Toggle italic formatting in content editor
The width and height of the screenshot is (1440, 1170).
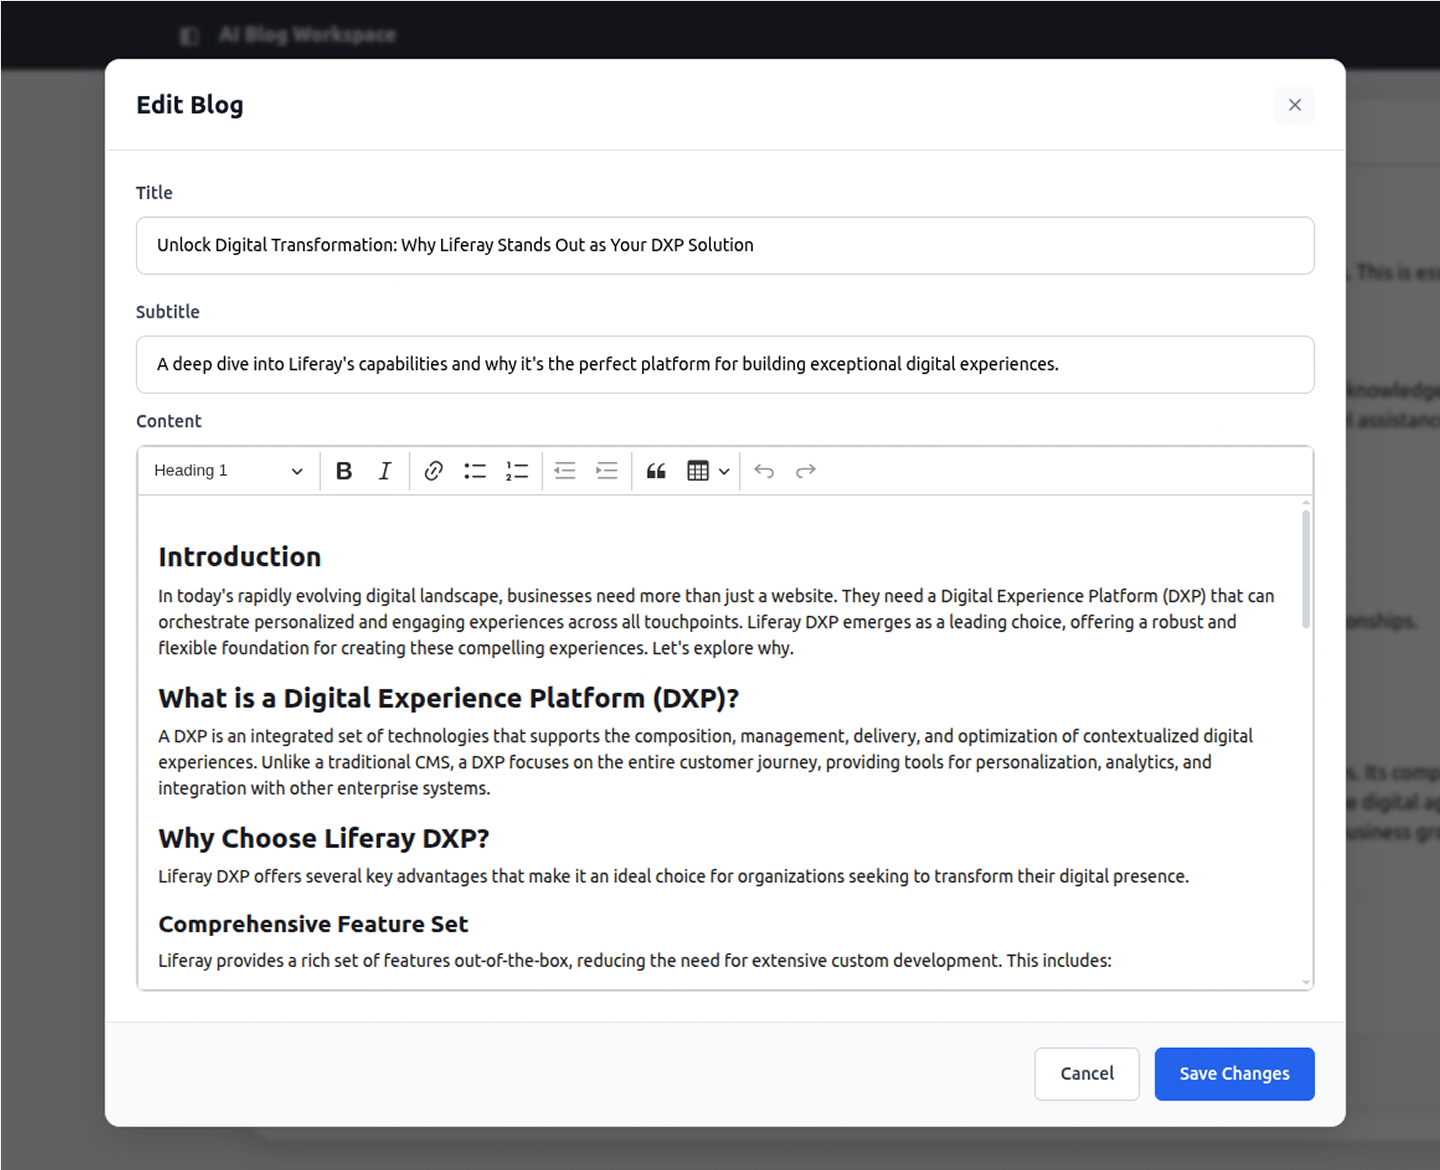tap(385, 470)
